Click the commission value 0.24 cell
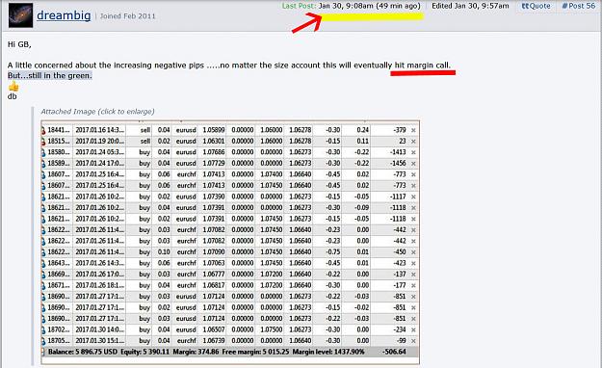This screenshot has width=602, height=368. (x=362, y=130)
